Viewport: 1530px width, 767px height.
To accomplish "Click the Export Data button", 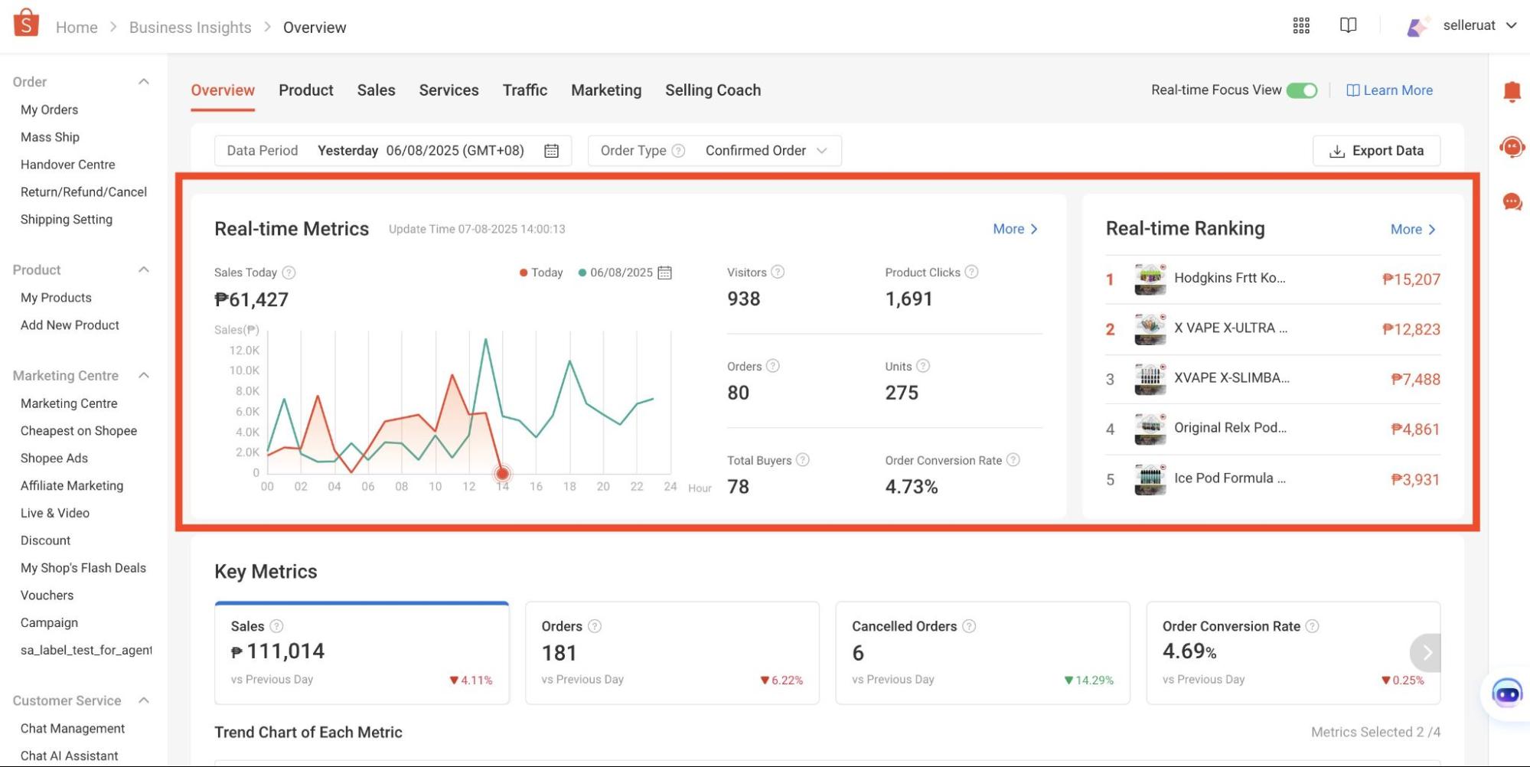I will 1375,150.
